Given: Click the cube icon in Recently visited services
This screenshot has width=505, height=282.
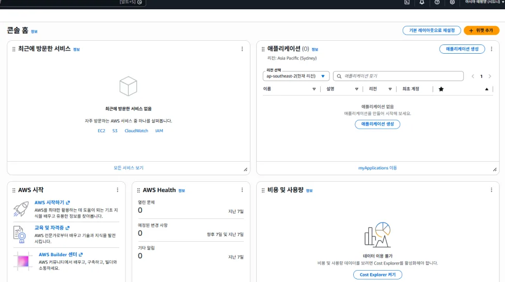Looking at the screenshot, I should [128, 86].
